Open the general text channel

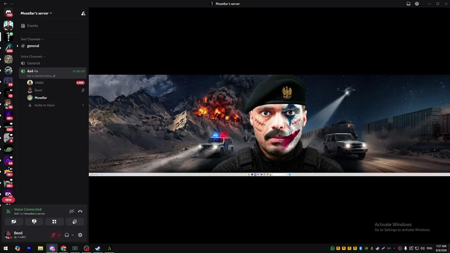53,46
